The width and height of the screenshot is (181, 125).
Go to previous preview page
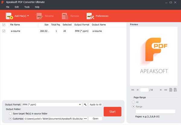[x=138, y=90]
